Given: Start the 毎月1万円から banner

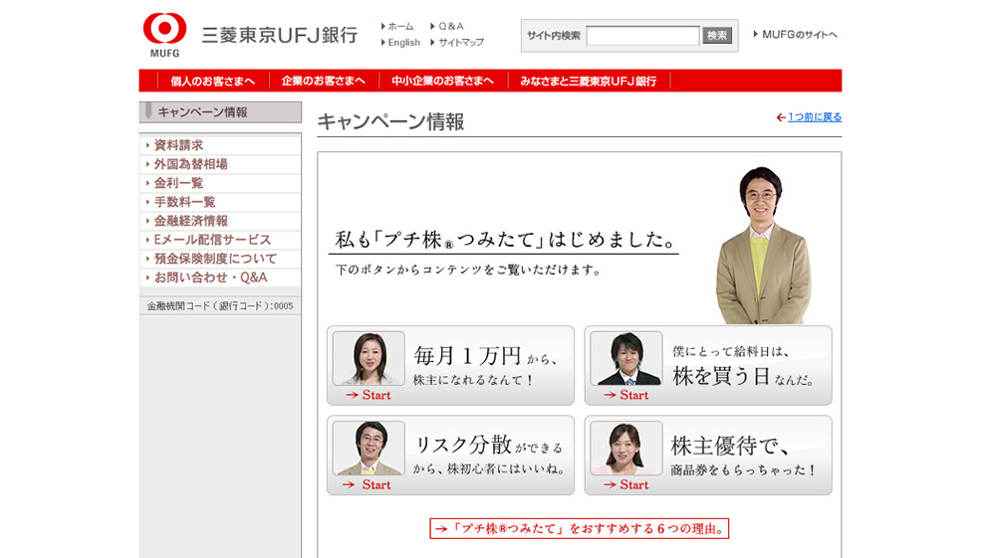Looking at the screenshot, I should (450, 365).
